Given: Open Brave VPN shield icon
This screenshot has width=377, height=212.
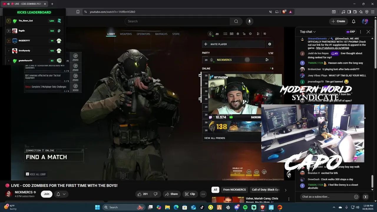Looking at the screenshot, I should [367, 12].
